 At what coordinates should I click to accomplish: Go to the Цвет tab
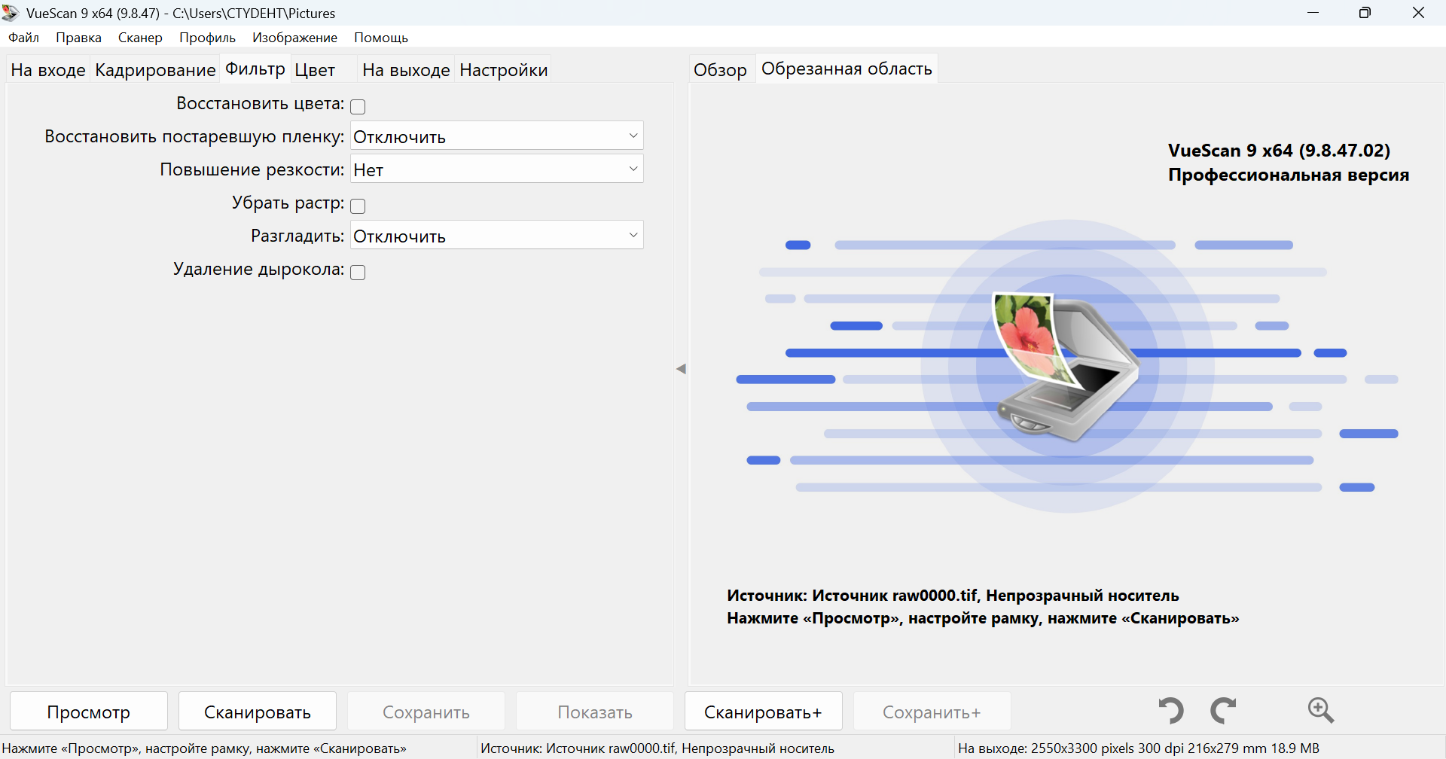[x=315, y=70]
